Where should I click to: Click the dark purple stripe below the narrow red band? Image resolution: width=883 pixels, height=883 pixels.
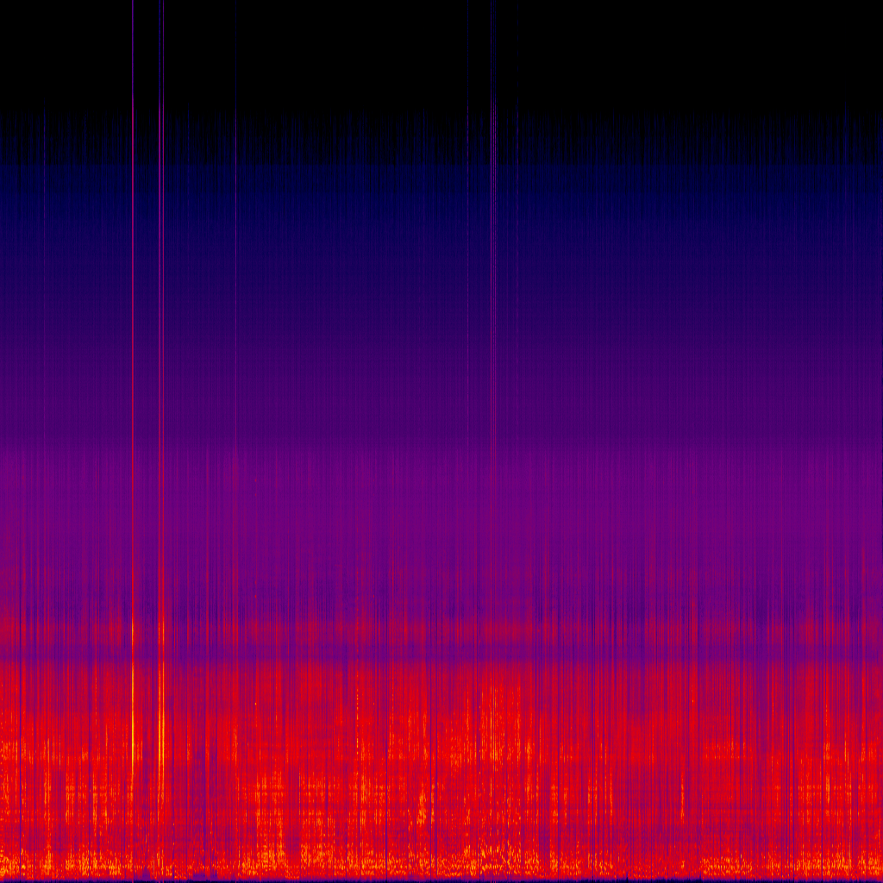[441, 653]
